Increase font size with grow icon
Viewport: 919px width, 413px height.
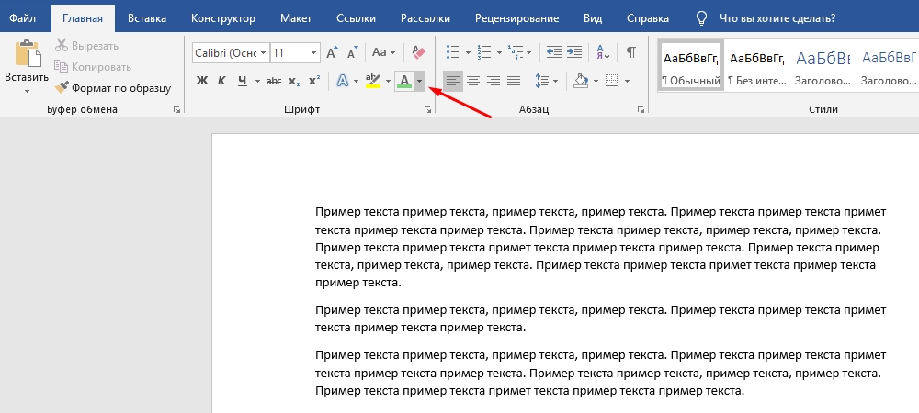tap(333, 53)
